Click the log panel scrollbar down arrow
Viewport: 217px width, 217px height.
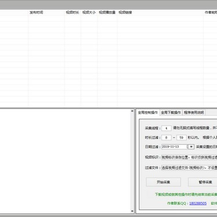click(x=132, y=211)
